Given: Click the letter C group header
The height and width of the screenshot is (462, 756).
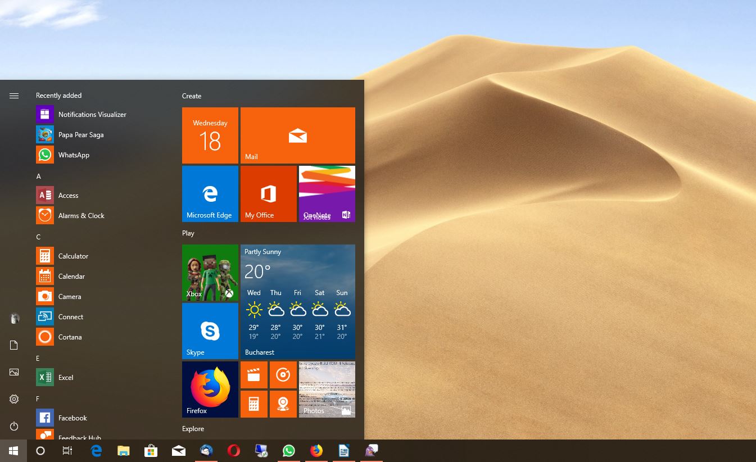Looking at the screenshot, I should click(x=39, y=237).
